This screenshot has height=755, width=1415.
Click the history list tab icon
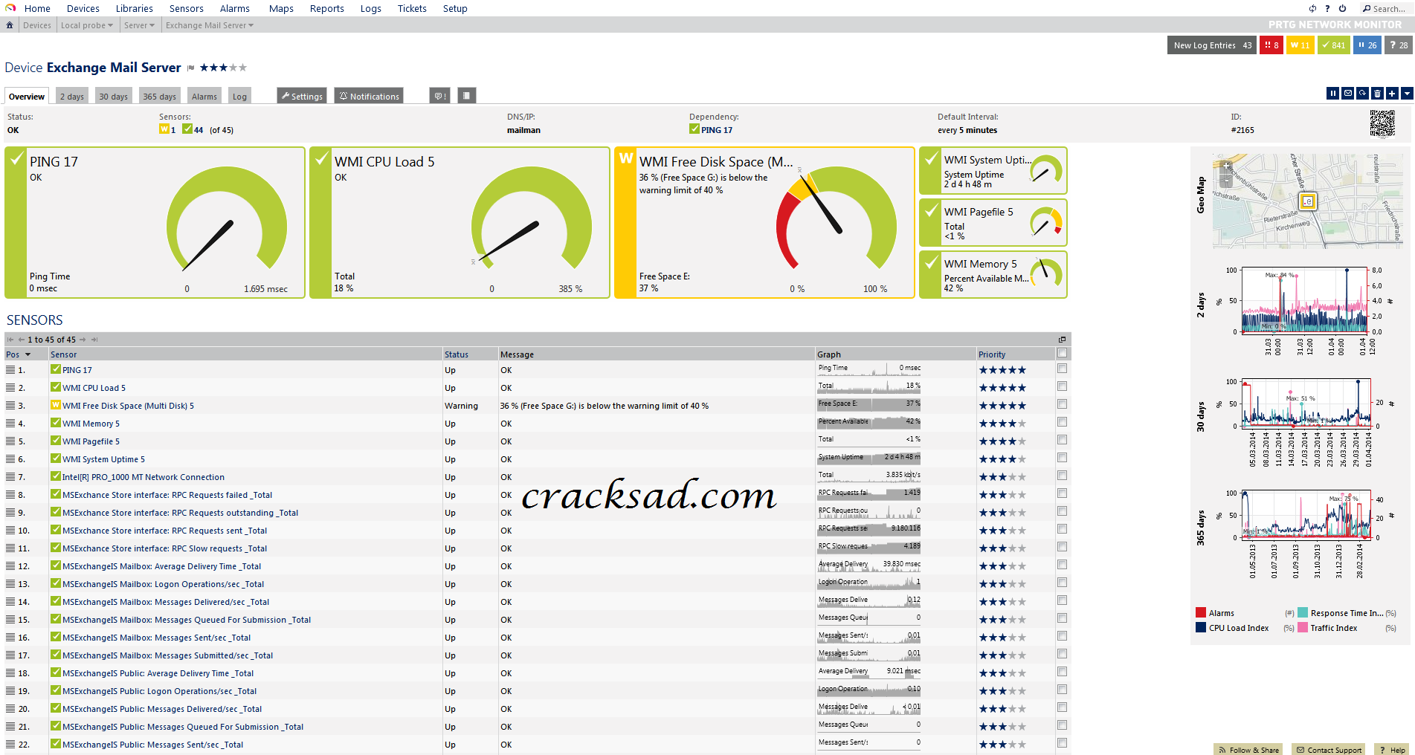466,96
